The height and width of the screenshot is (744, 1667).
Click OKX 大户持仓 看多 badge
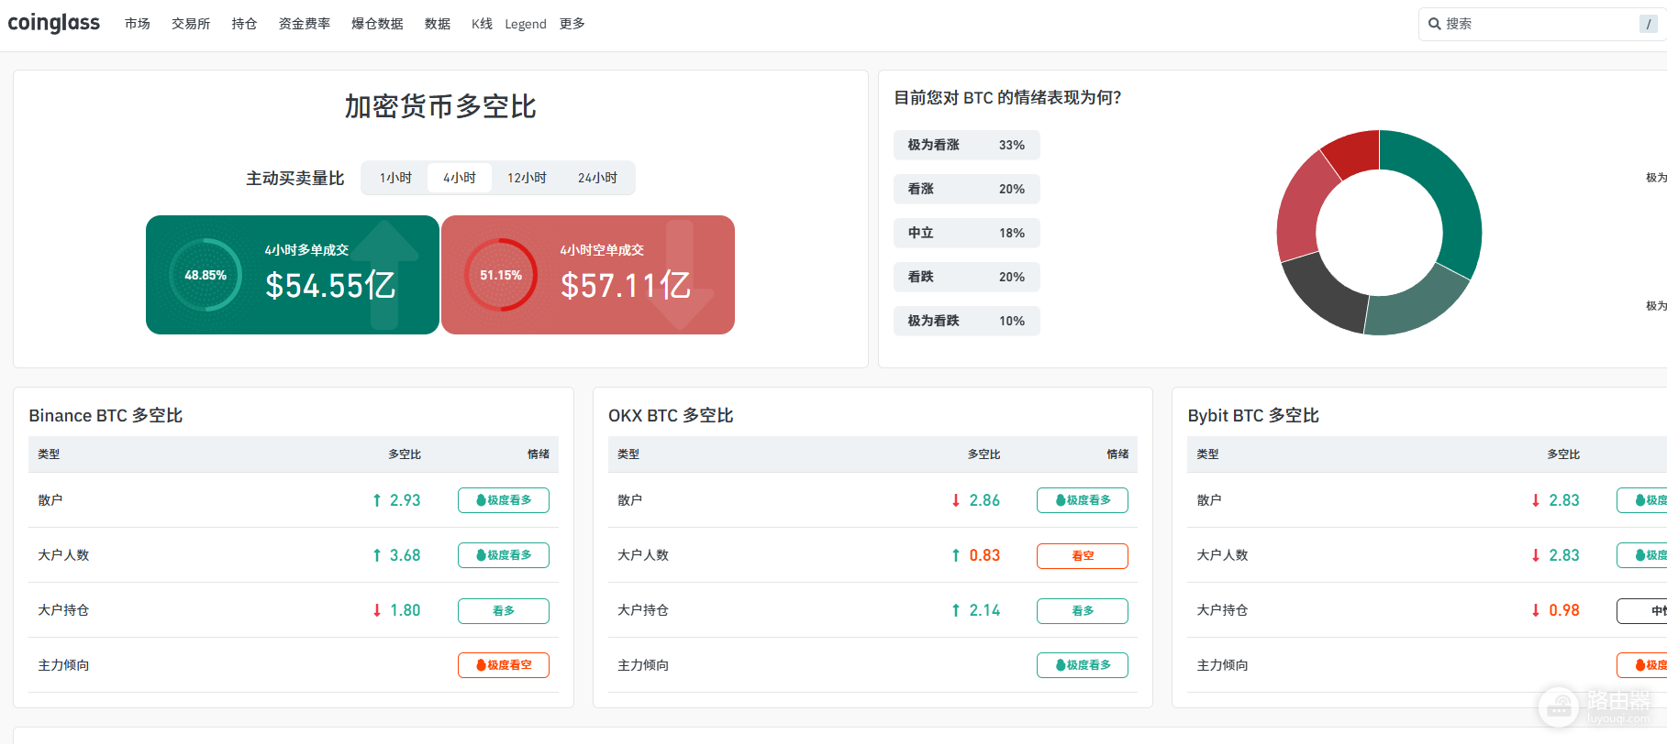(x=1083, y=610)
